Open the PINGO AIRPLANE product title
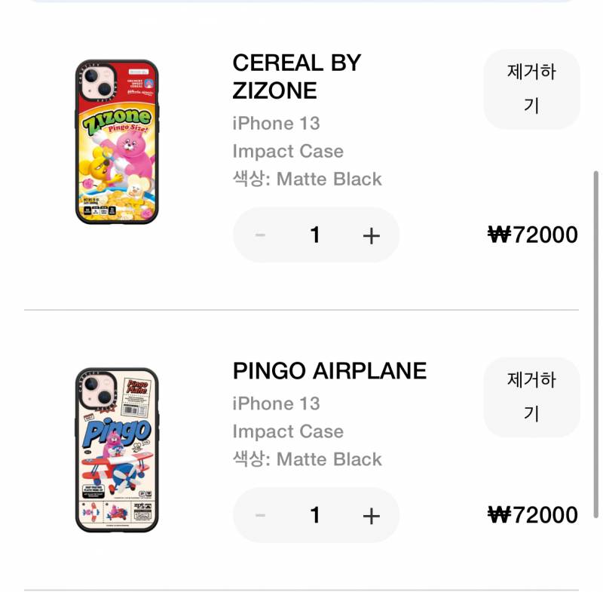This screenshot has height=592, width=603. point(329,371)
